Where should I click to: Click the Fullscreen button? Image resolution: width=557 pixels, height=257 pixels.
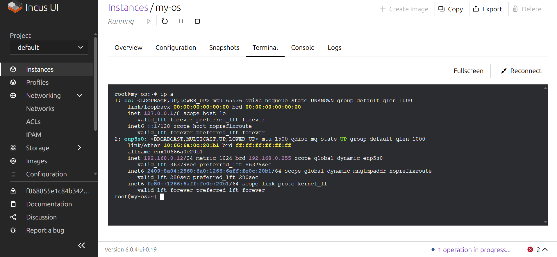[x=468, y=71]
